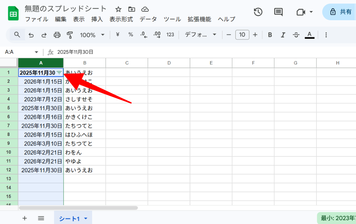The width and height of the screenshot is (356, 224).
Task: Open the comments icon
Action: click(x=278, y=12)
